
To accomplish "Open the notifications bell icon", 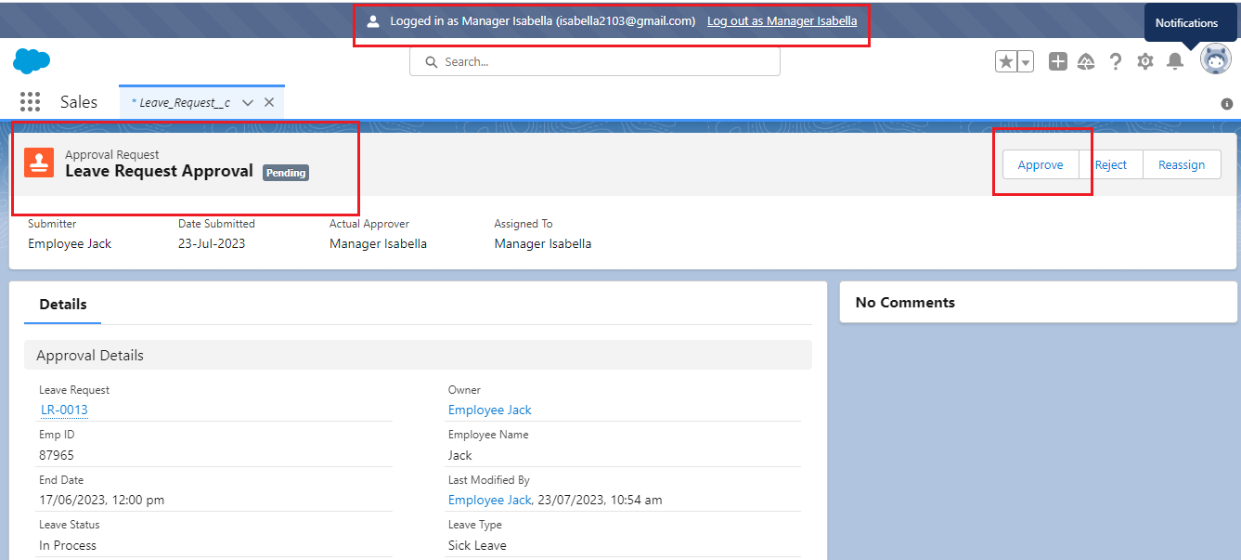I will coord(1174,60).
